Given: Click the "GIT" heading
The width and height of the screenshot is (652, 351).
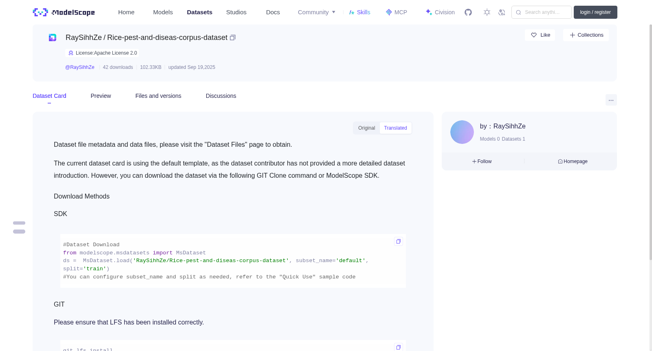Looking at the screenshot, I should [x=59, y=305].
